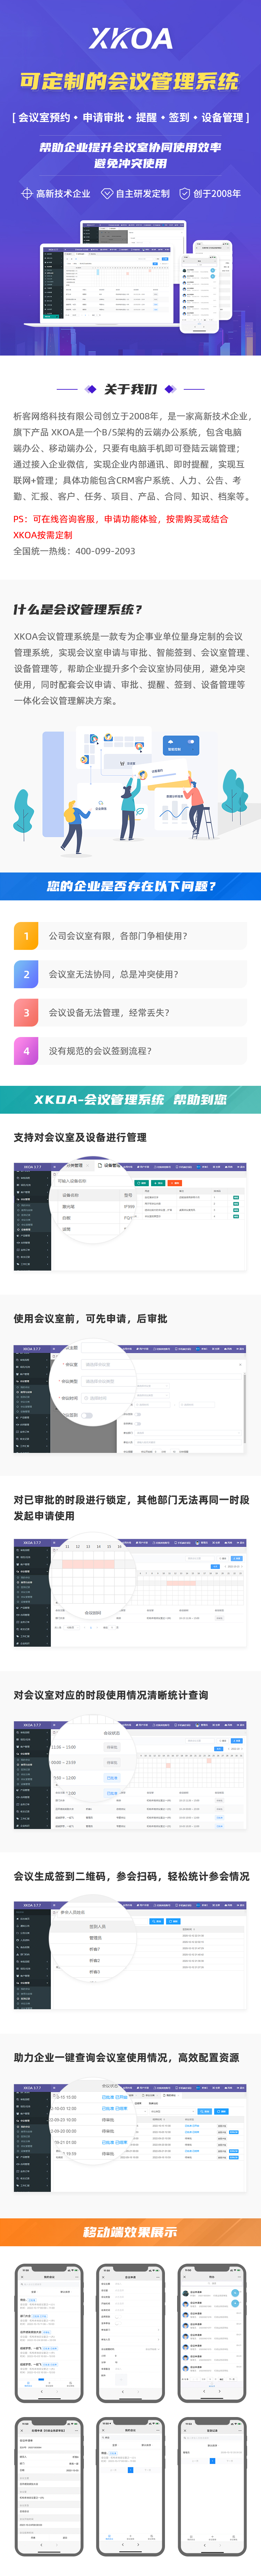This screenshot has width=261, height=2576.
Task: Click the diamond ornament left of 关于我们
Action: tap(92, 389)
